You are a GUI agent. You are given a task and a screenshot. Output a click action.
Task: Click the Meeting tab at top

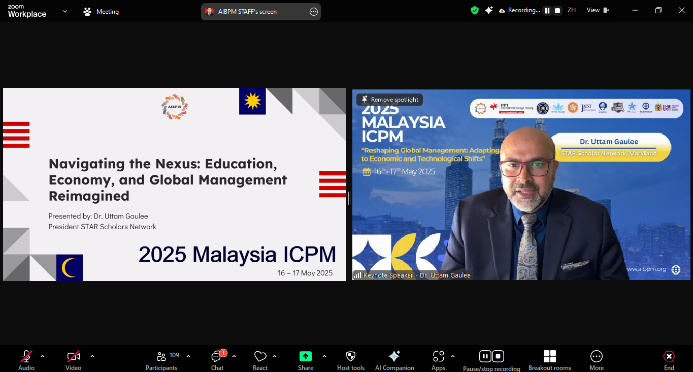(101, 11)
